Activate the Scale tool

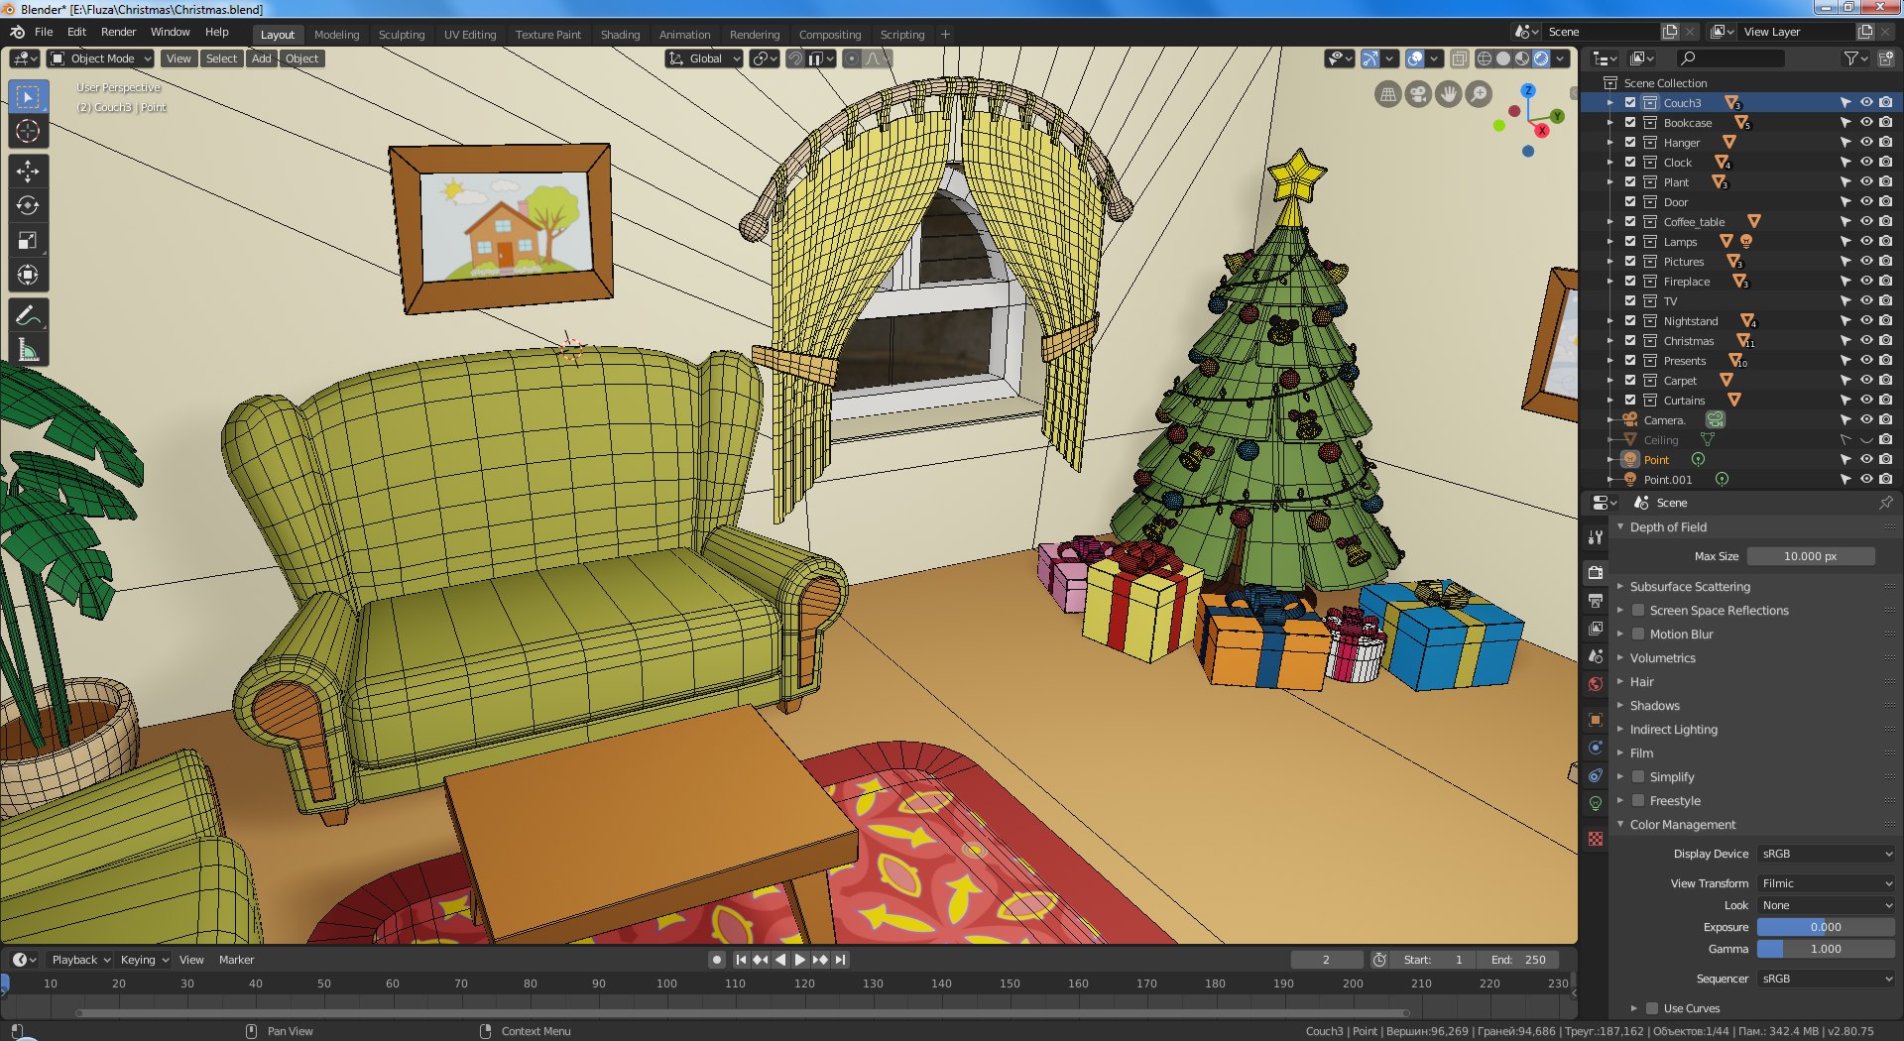pos(28,240)
